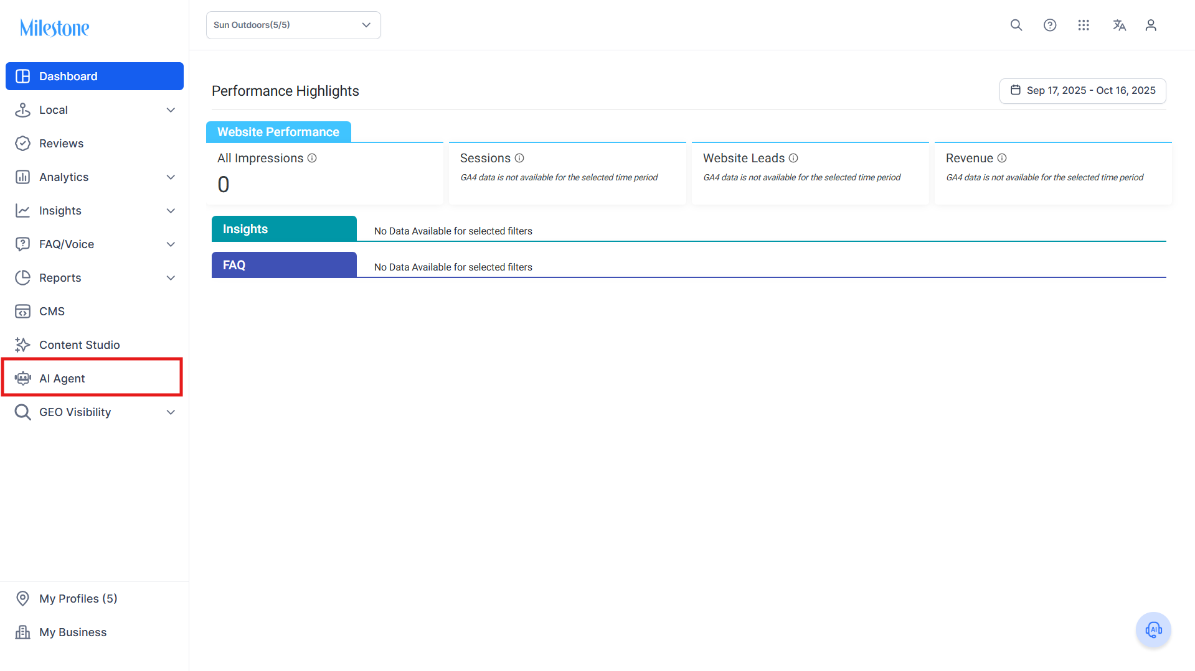Open the floating AI assistant chat button
Image resolution: width=1195 pixels, height=671 pixels.
pyautogui.click(x=1154, y=630)
